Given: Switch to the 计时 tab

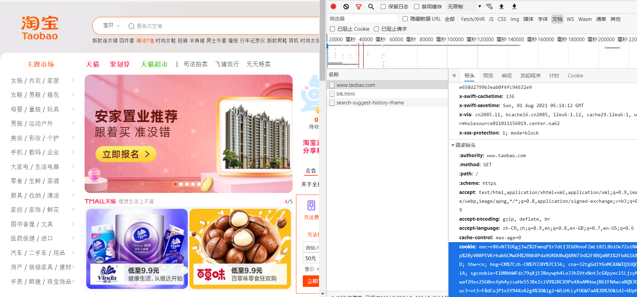Looking at the screenshot, I should click(x=554, y=76).
